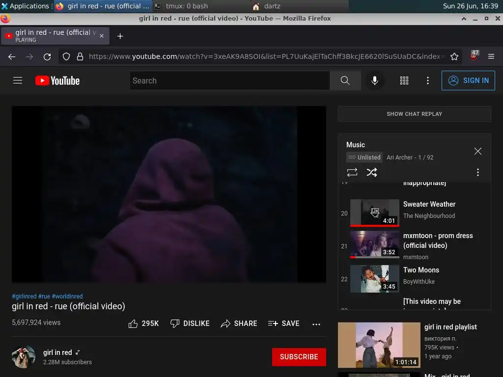Like the video with 295K likes

coord(143,323)
